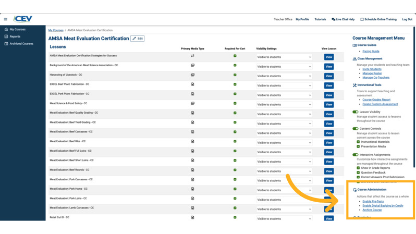The height and width of the screenshot is (234, 416).
Task: Open the Course Grades Report link
Action: 376,100
